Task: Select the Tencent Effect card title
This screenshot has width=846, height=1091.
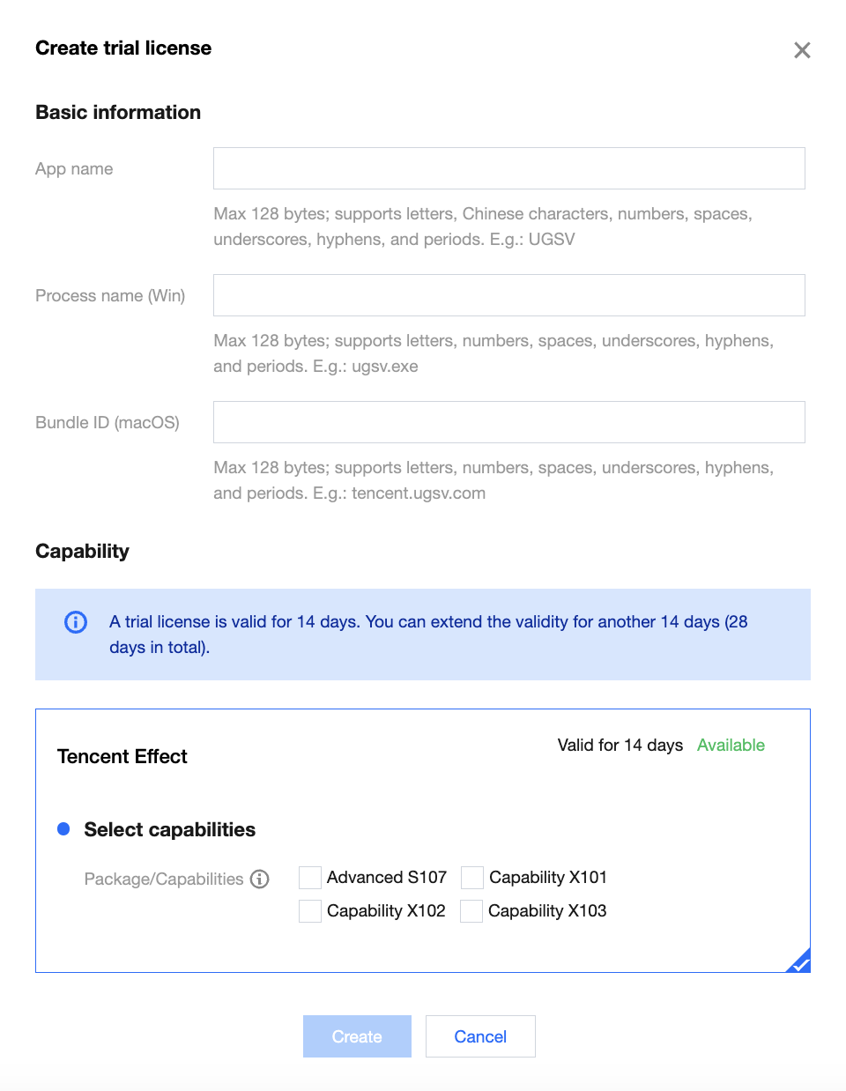Action: pyautogui.click(x=122, y=757)
